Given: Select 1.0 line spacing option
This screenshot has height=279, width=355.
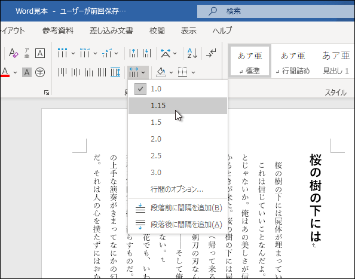Looking at the screenshot, I should click(x=177, y=89).
